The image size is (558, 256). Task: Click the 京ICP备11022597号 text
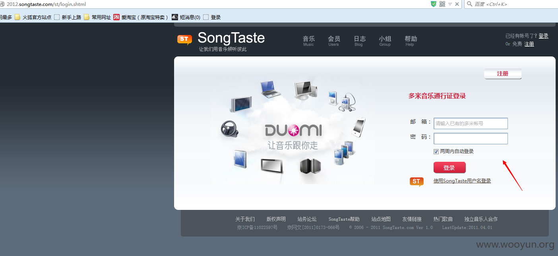257,227
